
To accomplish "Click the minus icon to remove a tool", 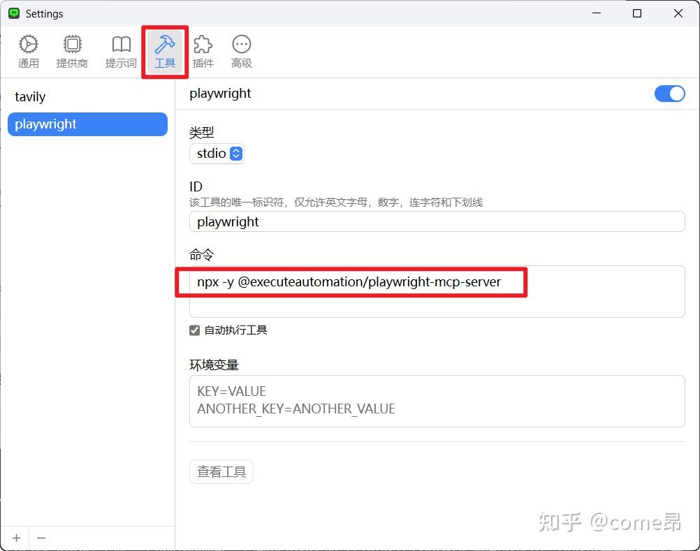I will point(41,538).
